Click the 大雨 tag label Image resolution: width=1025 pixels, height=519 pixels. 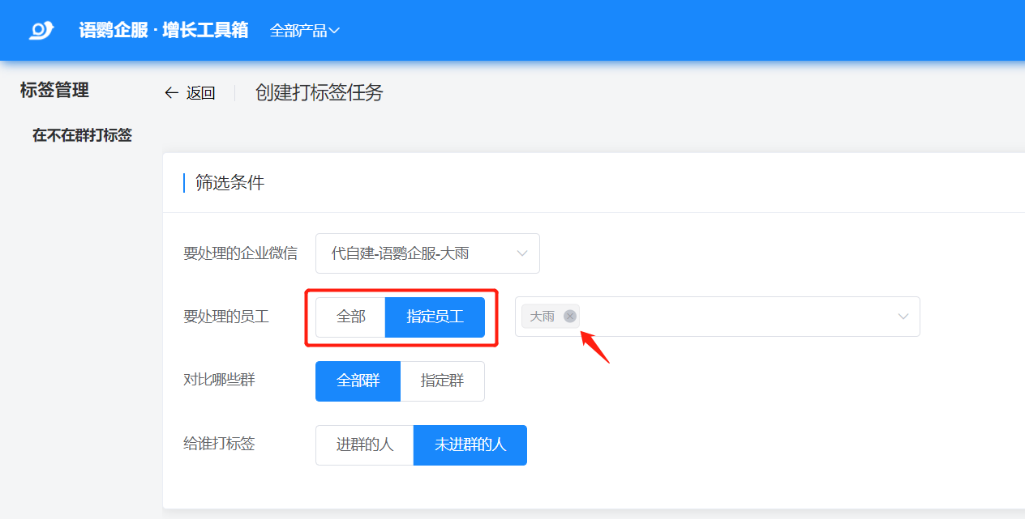(542, 317)
